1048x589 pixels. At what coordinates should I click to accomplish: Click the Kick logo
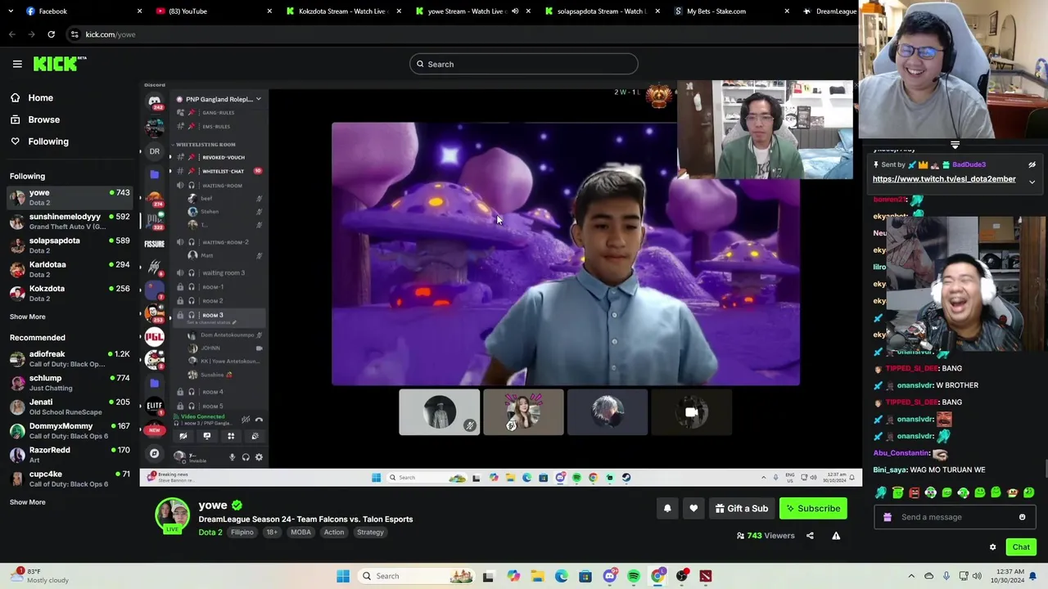click(x=60, y=64)
